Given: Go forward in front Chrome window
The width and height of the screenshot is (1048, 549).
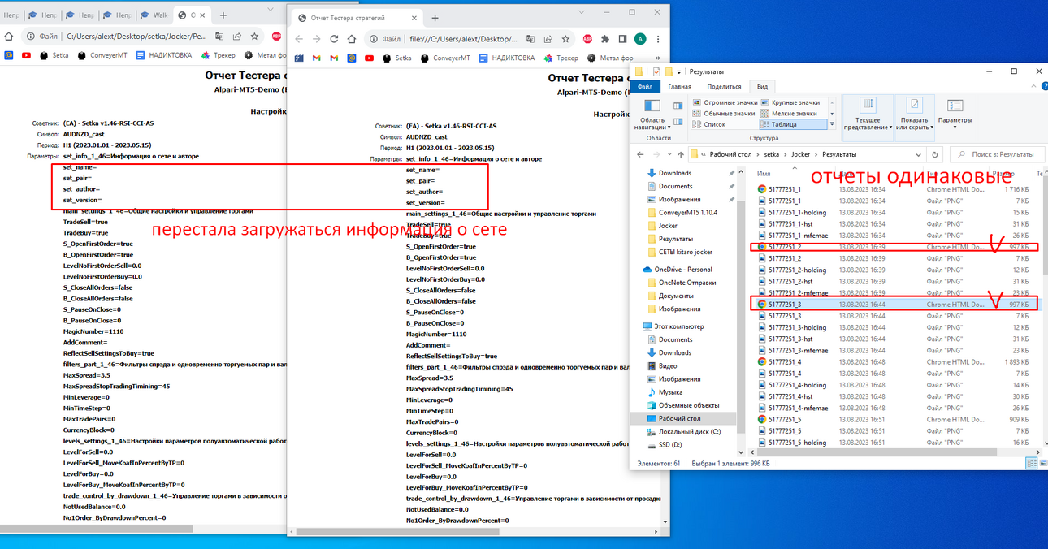Looking at the screenshot, I should (317, 38).
